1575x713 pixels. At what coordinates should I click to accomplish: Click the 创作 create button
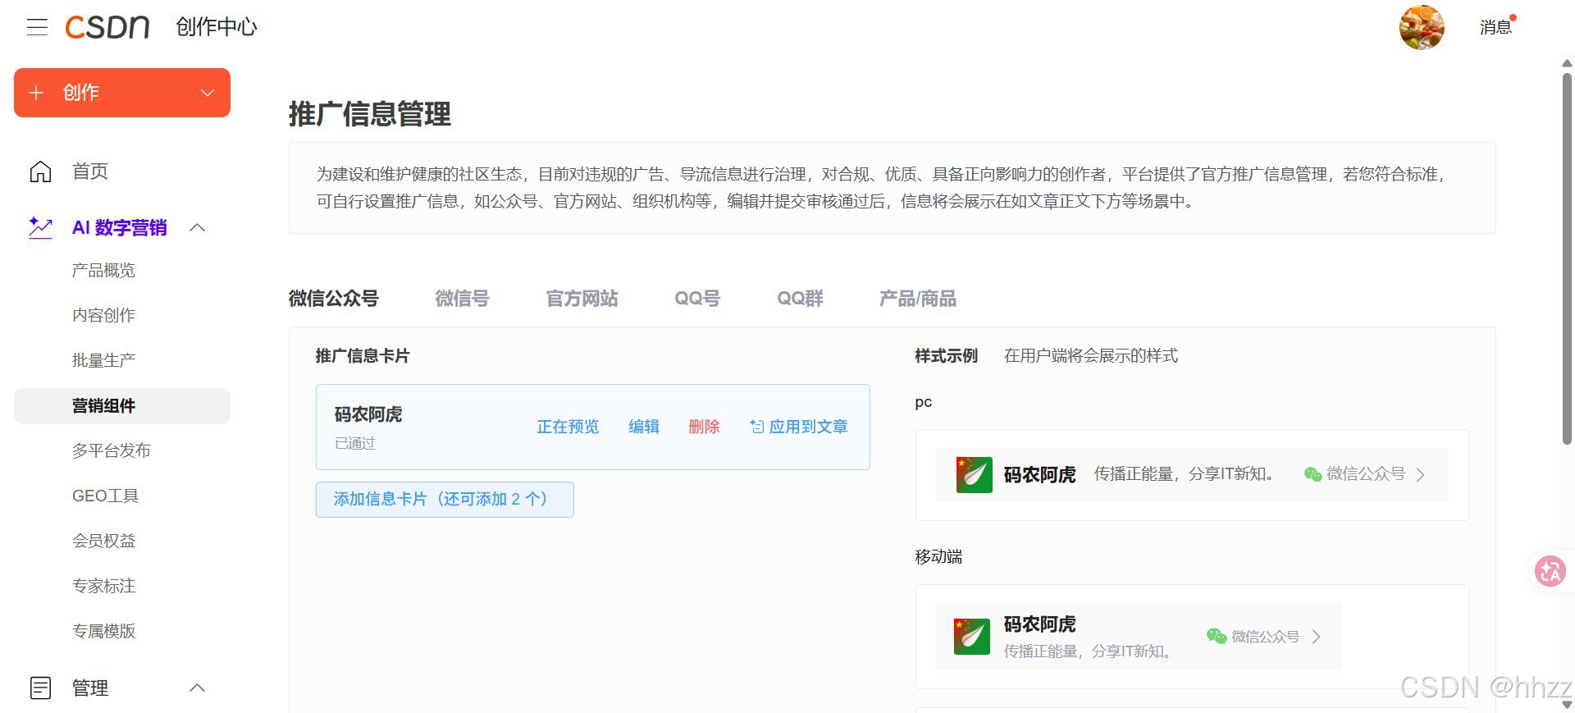(122, 93)
